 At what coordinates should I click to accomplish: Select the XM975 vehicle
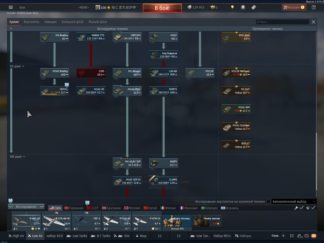(x=164, y=91)
